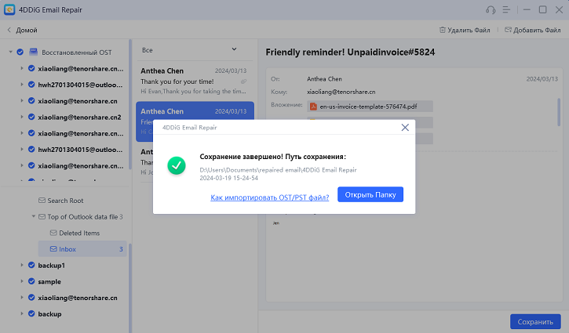Image resolution: width=569 pixels, height=333 pixels.
Task: Expand xiaoliang@tenorshare.cn node above backup
Action: tap(22, 298)
